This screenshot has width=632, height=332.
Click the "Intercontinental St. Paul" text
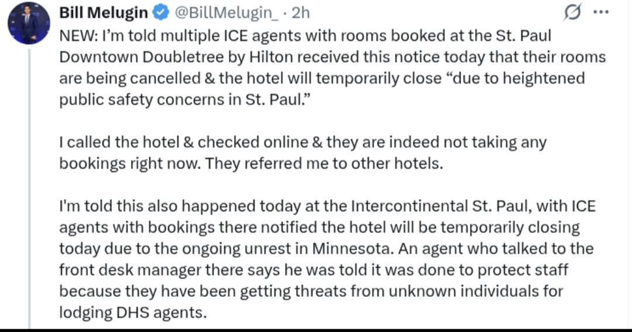coord(427,206)
